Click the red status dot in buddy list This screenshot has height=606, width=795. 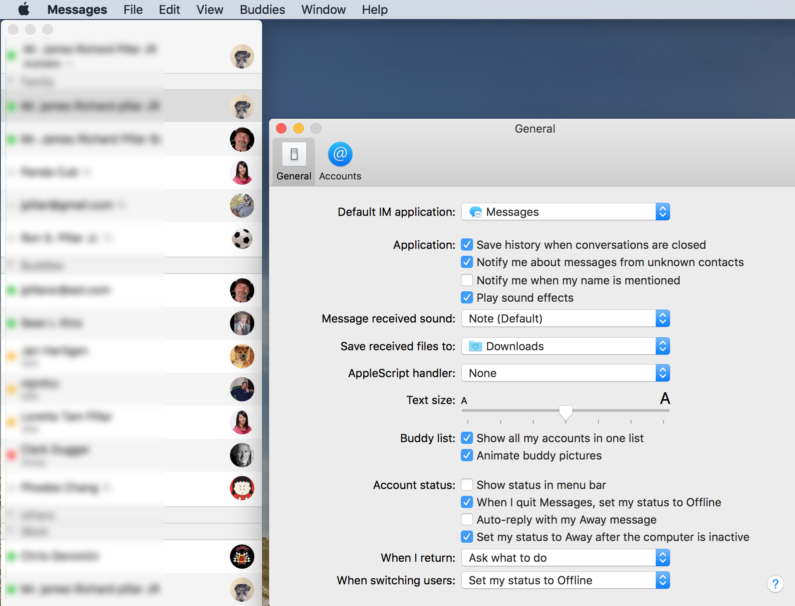[11, 455]
